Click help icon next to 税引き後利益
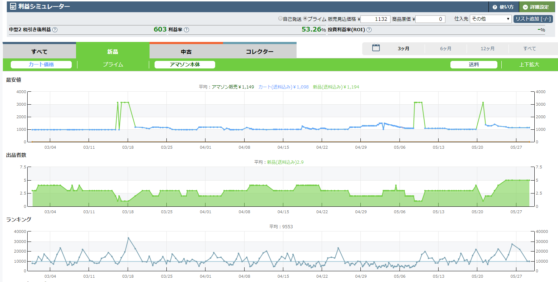The width and height of the screenshot is (558, 282). [x=55, y=30]
